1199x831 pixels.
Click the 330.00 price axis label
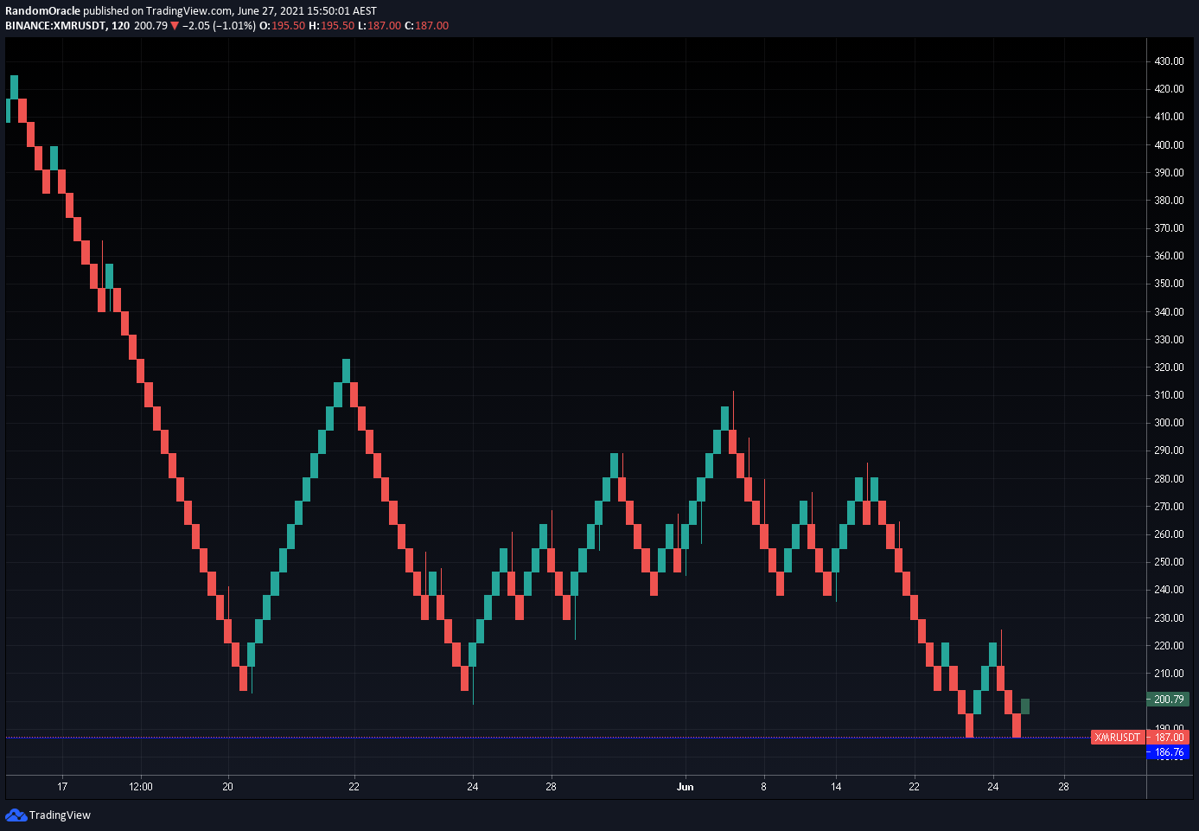(x=1169, y=340)
